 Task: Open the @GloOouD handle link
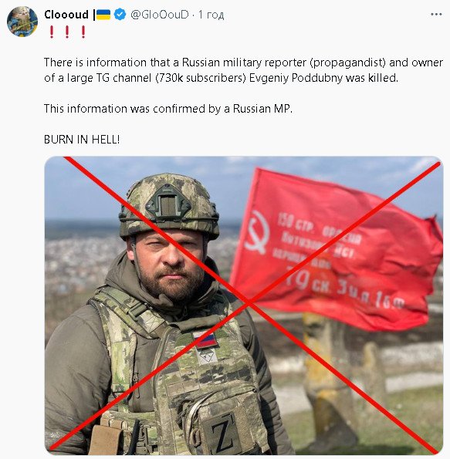tap(159, 15)
